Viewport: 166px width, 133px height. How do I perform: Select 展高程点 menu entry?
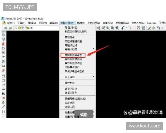coord(78,37)
